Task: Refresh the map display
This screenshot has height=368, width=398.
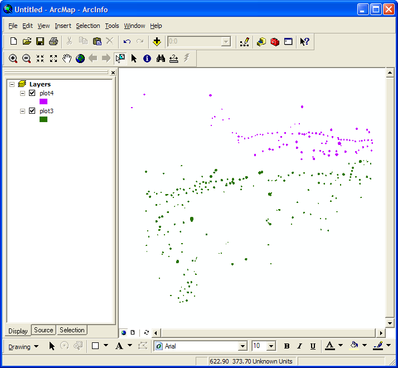Action: [147, 332]
